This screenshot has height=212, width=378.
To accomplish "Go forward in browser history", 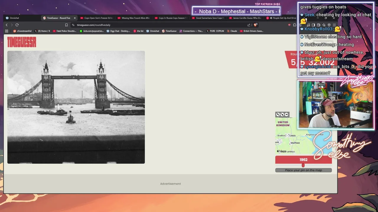I will tap(12, 25).
